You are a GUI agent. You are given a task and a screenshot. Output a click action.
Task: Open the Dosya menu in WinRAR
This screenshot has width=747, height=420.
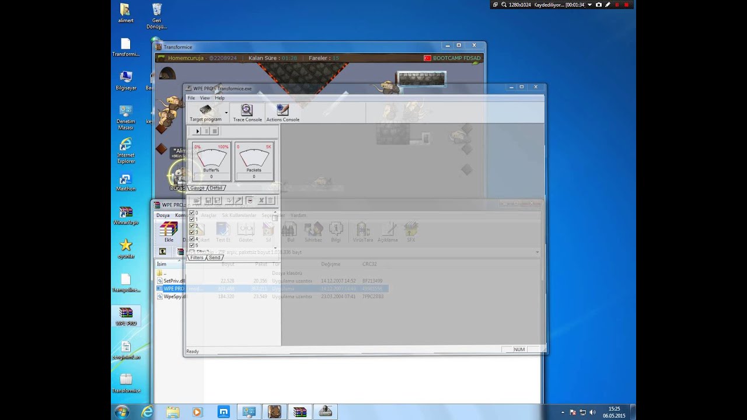click(163, 215)
